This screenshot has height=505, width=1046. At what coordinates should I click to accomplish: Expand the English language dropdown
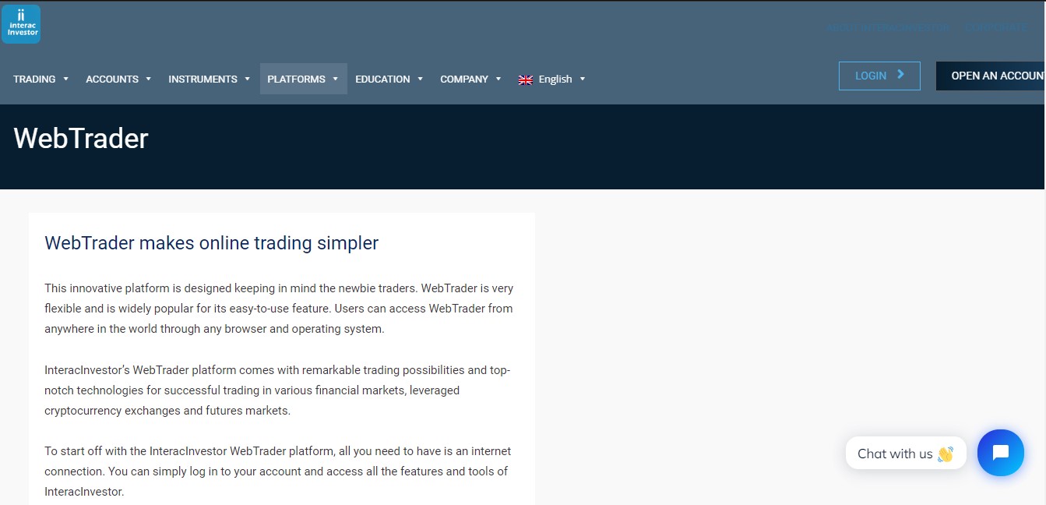point(552,79)
